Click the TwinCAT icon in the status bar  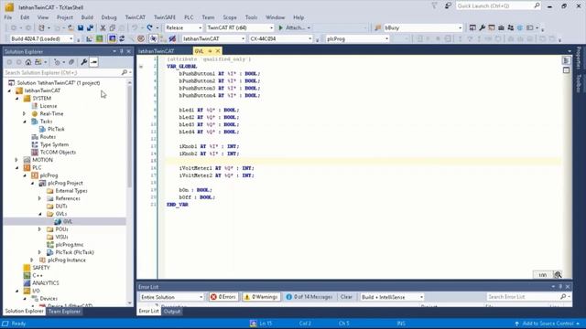click(x=254, y=324)
